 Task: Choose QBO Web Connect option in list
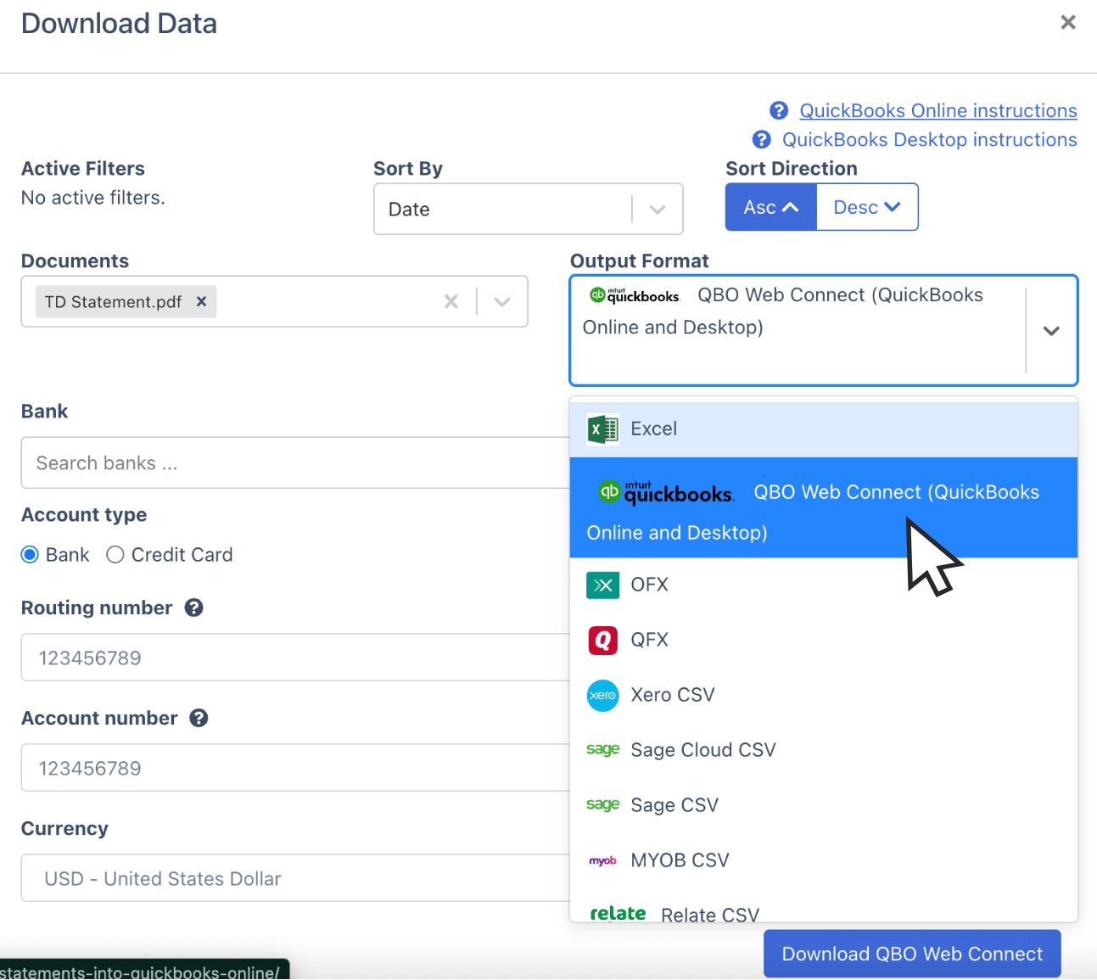[x=823, y=507]
